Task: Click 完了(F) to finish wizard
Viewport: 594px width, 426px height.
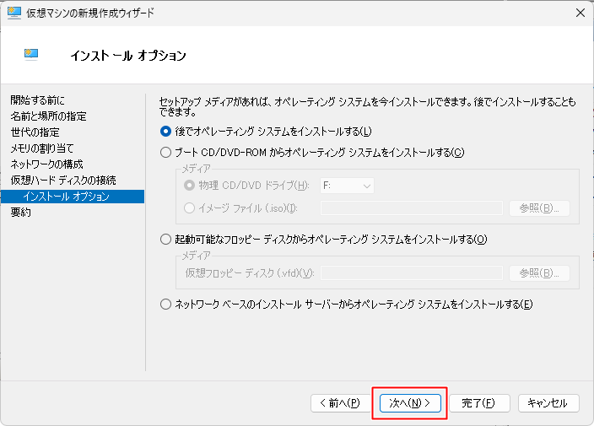Action: pyautogui.click(x=478, y=403)
